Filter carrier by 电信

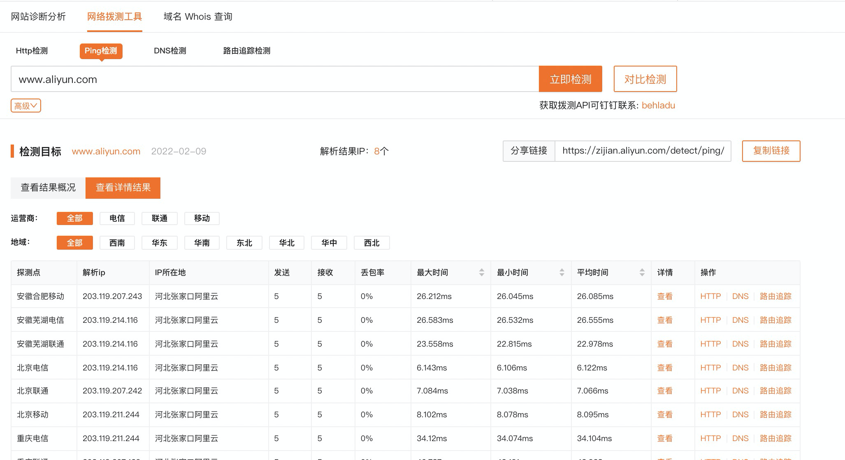(x=117, y=218)
